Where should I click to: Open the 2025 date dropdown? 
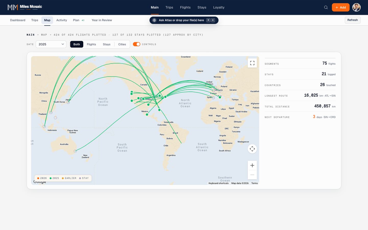pyautogui.click(x=51, y=44)
